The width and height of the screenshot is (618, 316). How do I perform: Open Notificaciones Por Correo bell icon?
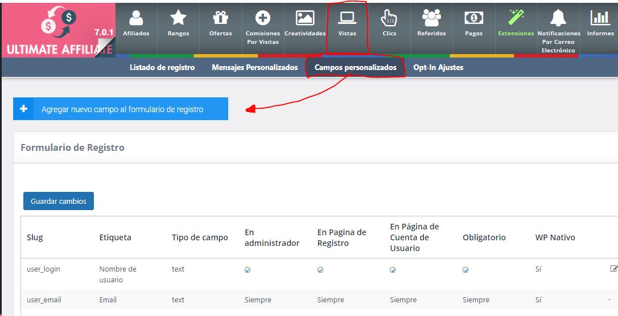point(558,18)
